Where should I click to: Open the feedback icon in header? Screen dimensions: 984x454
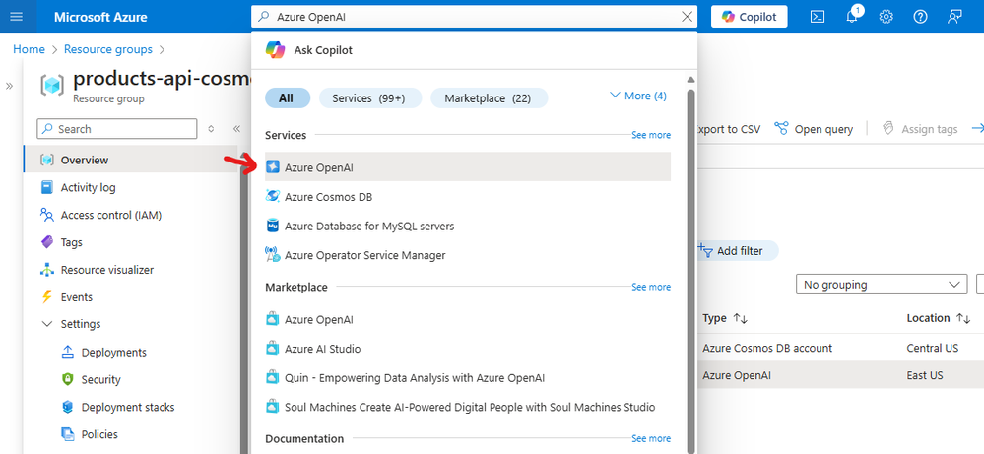point(954,17)
